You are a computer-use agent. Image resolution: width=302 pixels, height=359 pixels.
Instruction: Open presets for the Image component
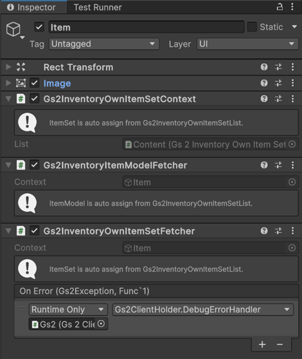coord(278,83)
